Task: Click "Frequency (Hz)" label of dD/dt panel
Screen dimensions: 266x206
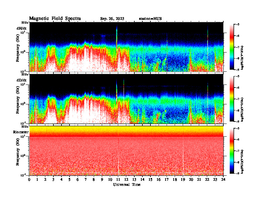Action: coord(18,100)
